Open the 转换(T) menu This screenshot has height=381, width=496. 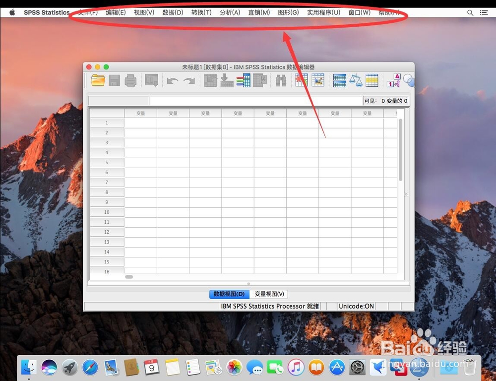pos(201,13)
